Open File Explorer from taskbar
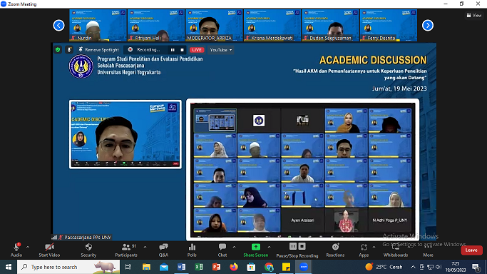 point(146,267)
